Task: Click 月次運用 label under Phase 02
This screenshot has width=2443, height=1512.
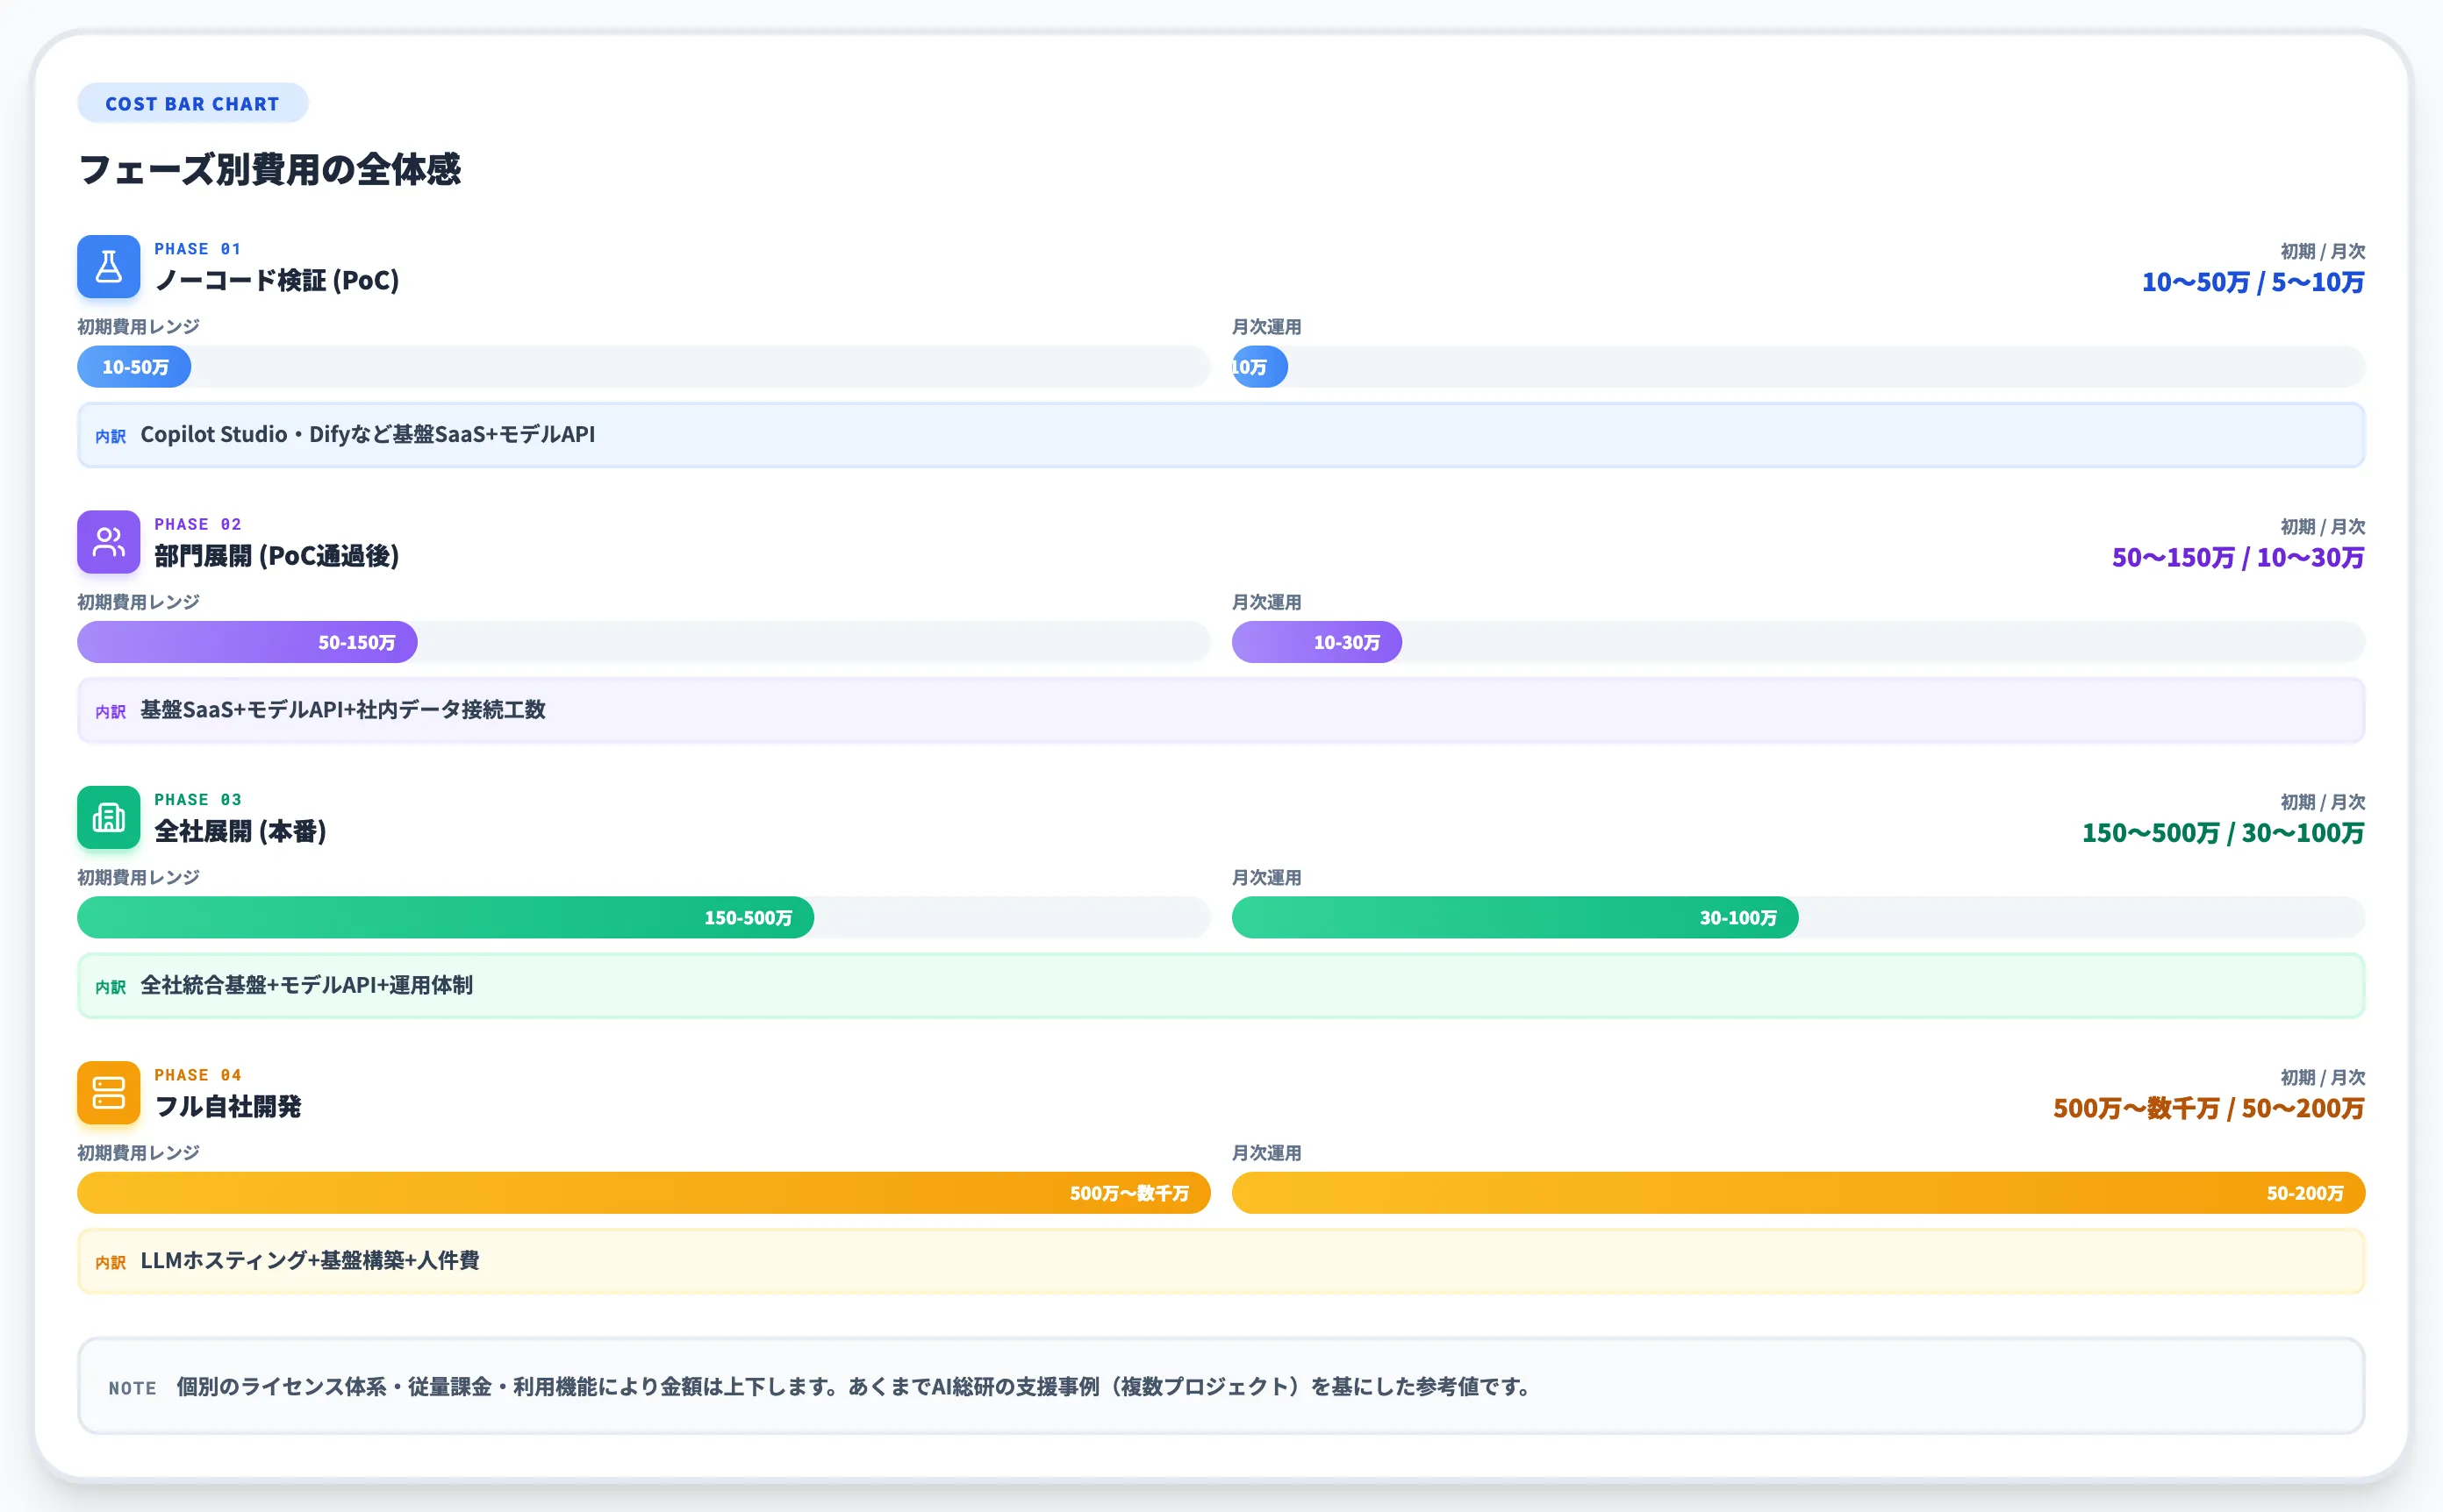Action: point(1265,602)
